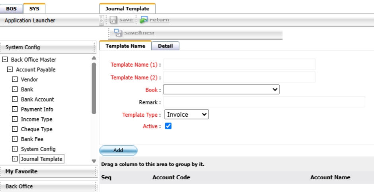Click the sidebar vertical scrollbar
Image resolution: width=374 pixels, height=192 pixels.
click(94, 88)
